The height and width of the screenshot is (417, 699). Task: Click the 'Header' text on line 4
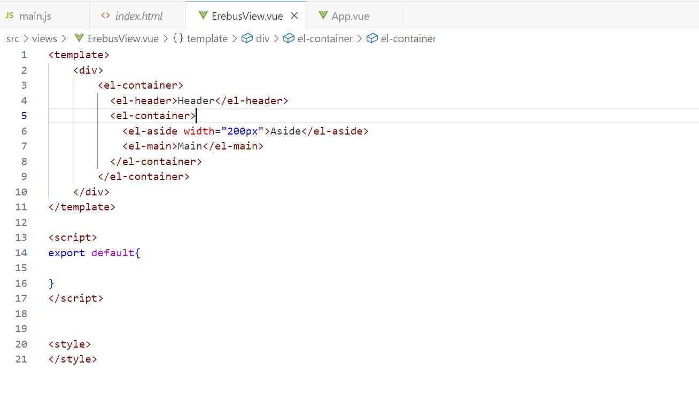coord(196,100)
